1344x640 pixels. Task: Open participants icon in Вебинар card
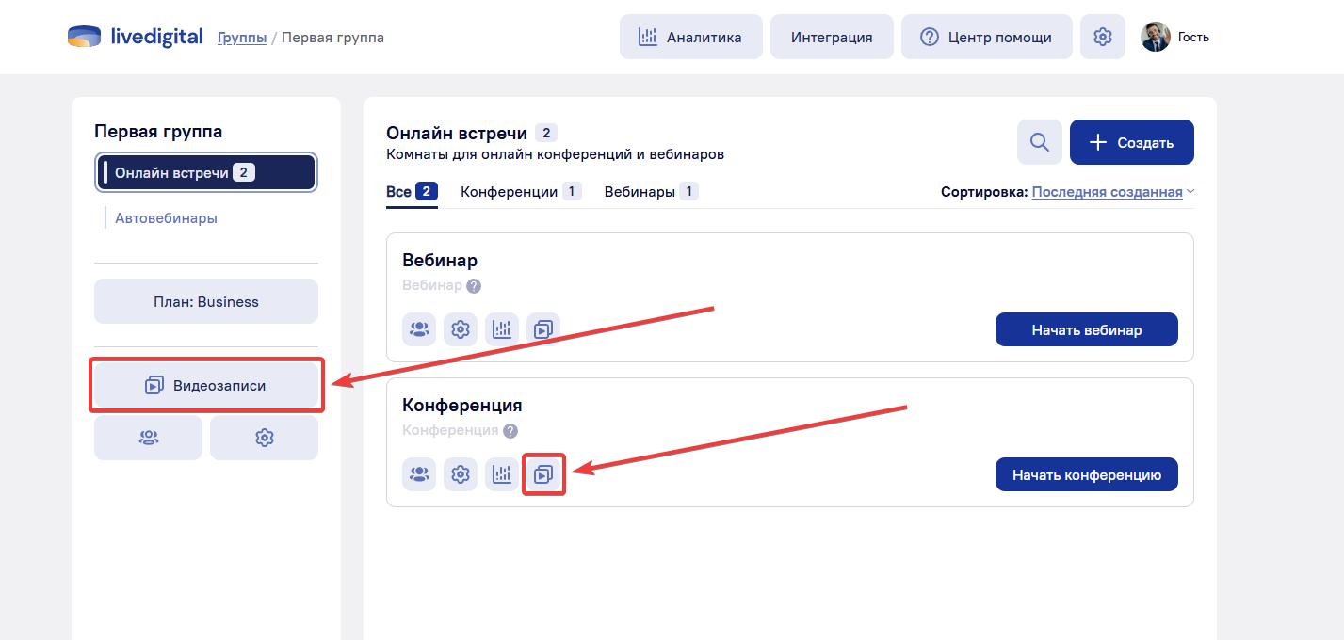419,329
